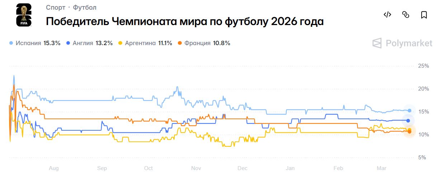This screenshot has width=436, height=179.
Task: Click the Испания legend color dot
Action: pos(11,43)
